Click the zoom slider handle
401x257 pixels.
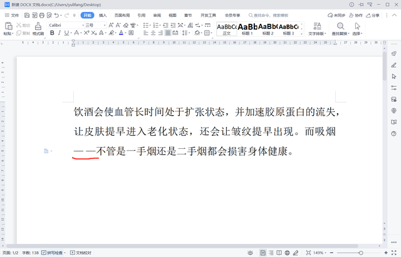click(361, 253)
